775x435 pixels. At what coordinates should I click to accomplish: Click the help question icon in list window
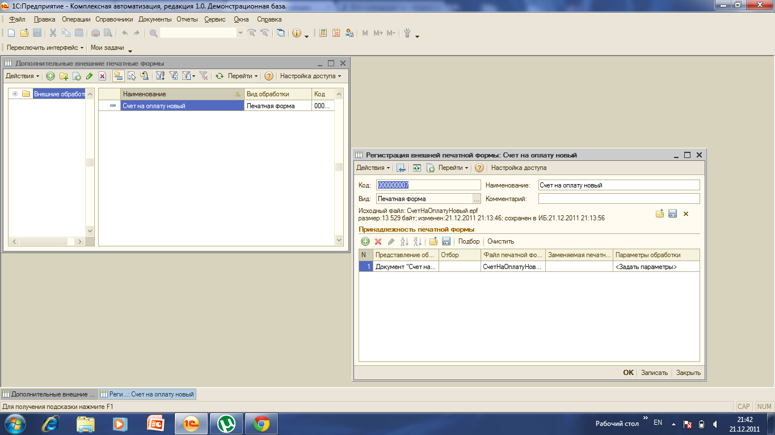[x=269, y=76]
